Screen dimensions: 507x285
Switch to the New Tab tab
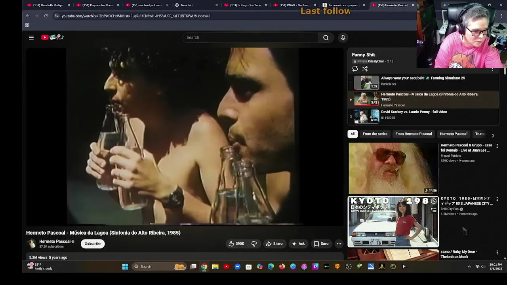click(196, 5)
